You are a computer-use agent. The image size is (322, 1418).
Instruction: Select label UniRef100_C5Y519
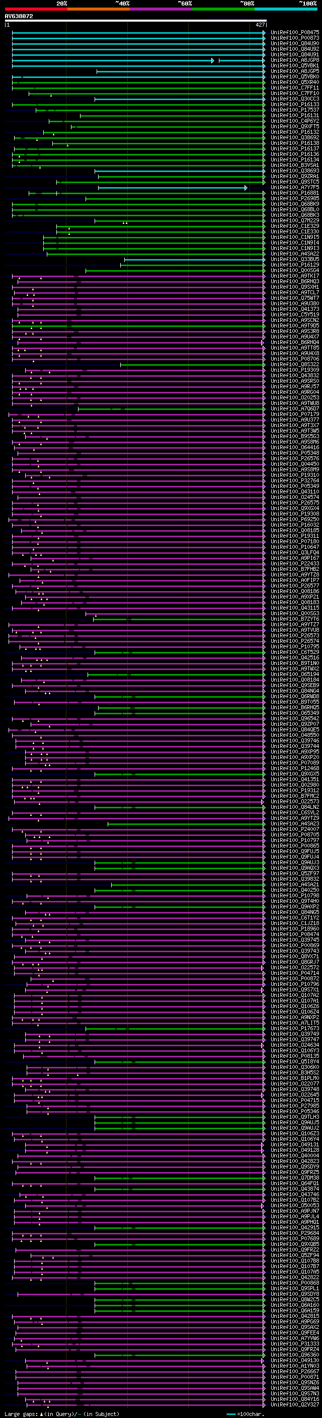295,314
